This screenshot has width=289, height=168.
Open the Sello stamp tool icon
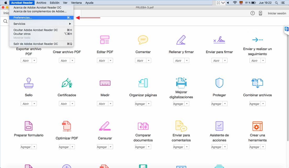click(29, 83)
